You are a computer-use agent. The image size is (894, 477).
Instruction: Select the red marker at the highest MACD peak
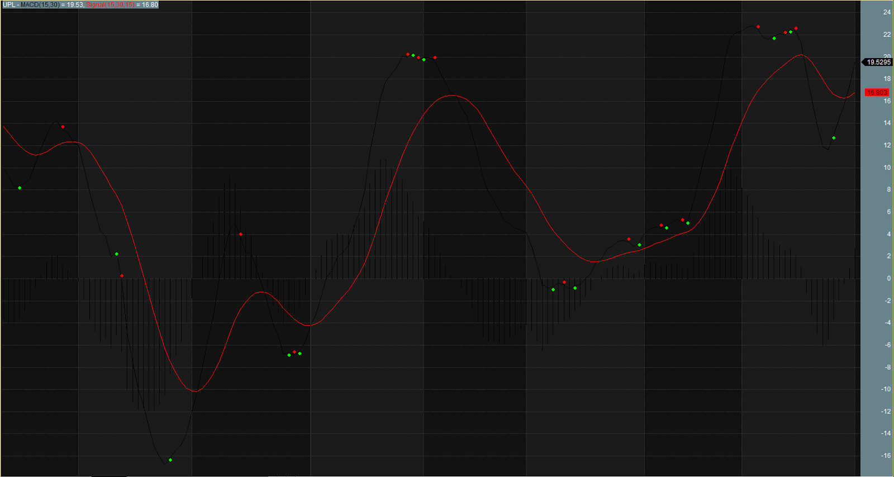758,27
